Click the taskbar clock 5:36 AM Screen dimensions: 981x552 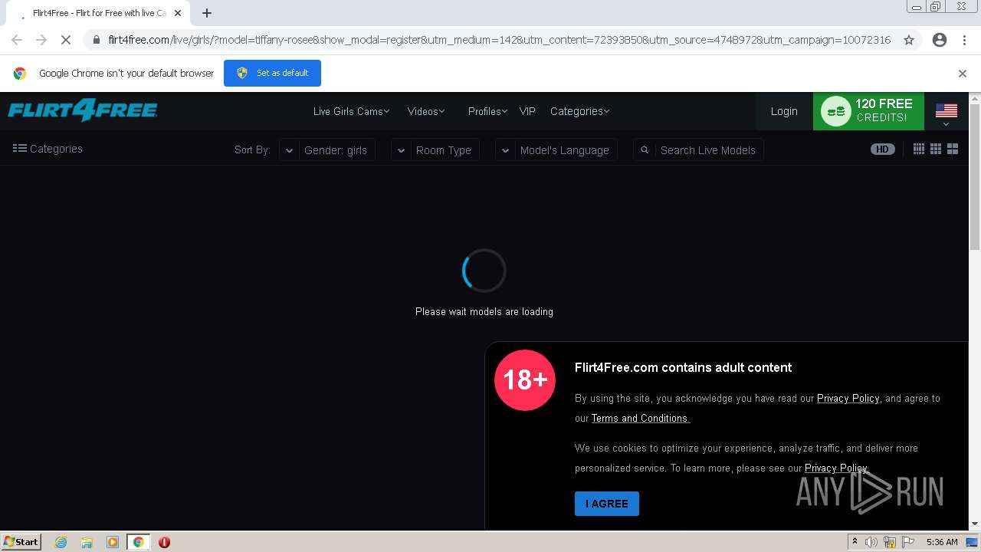coord(942,542)
